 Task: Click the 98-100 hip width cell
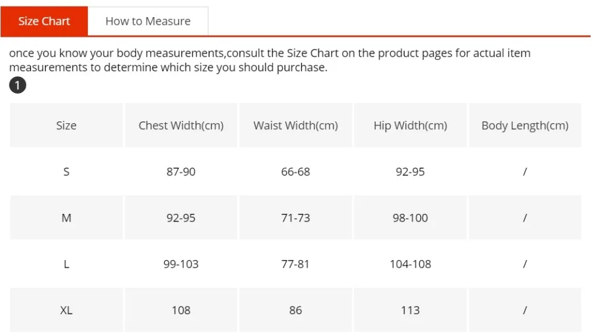pyautogui.click(x=410, y=217)
